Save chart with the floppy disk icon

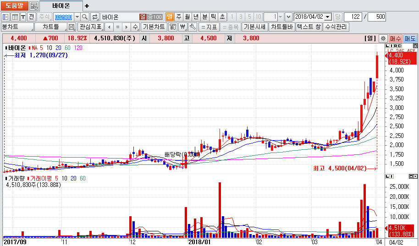point(72,27)
